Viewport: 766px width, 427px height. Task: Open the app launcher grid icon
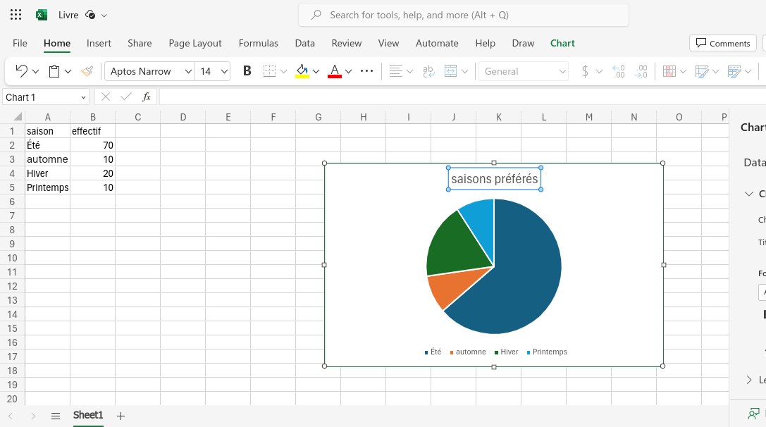[16, 15]
